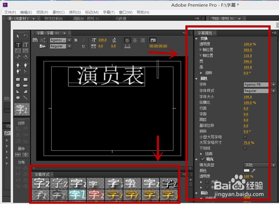
Task: Open the 窗口(W) menu
Action: (x=126, y=12)
